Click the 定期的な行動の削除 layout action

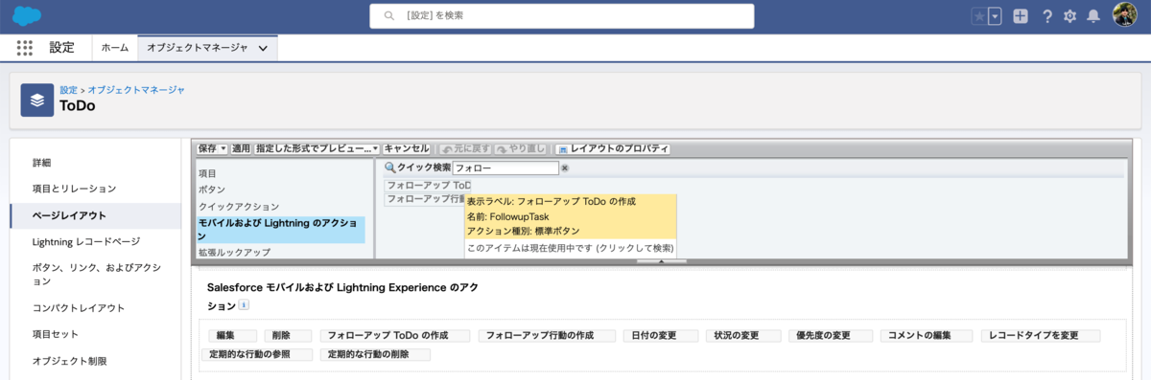[376, 354]
